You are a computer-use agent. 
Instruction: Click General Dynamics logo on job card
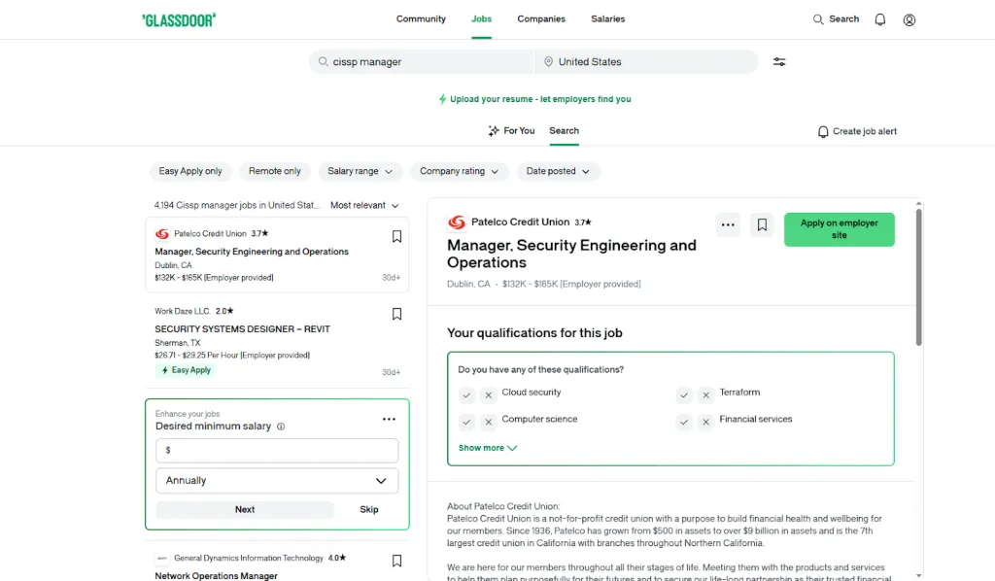(162, 558)
